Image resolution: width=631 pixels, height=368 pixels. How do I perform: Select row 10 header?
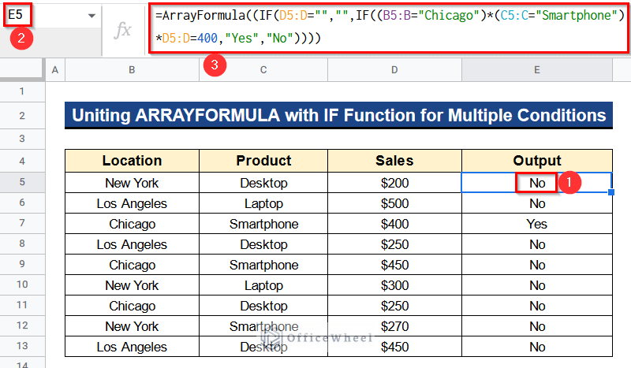(22, 284)
